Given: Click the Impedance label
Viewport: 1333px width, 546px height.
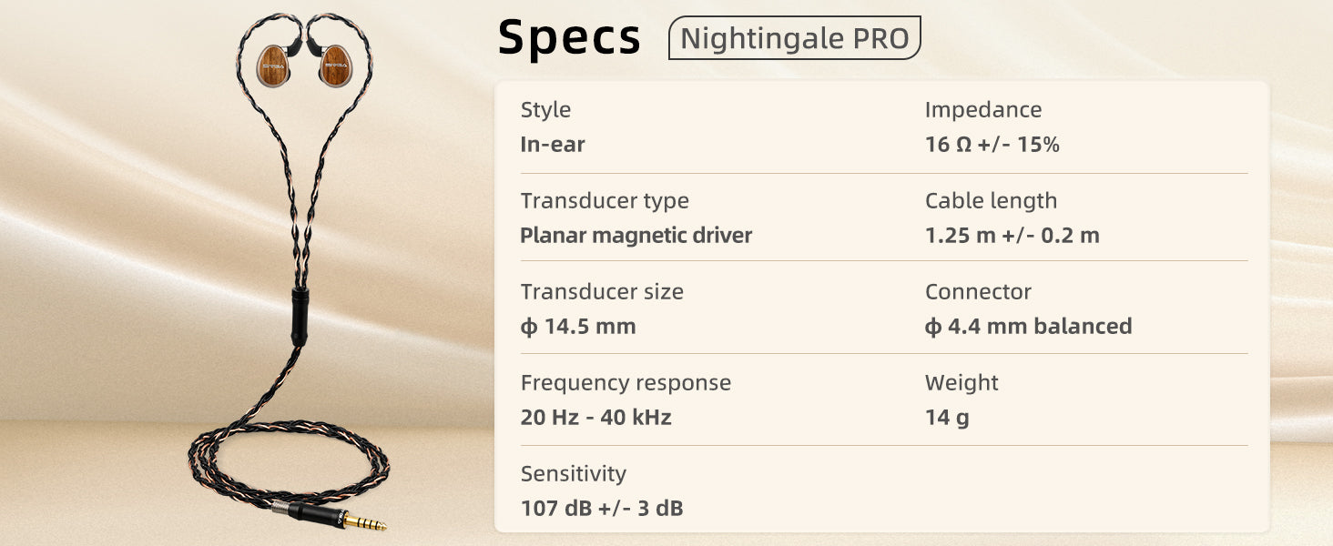Looking at the screenshot, I should pos(982,110).
